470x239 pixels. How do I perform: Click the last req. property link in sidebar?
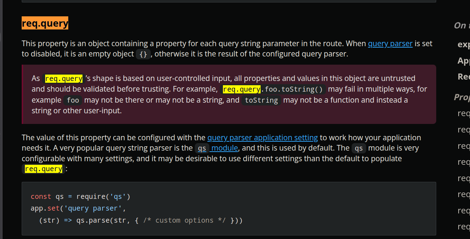pos(464,226)
